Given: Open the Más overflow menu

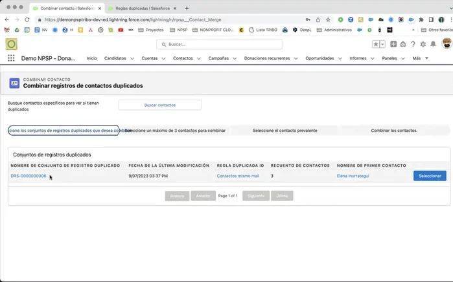Looking at the screenshot, I should pyautogui.click(x=421, y=58).
